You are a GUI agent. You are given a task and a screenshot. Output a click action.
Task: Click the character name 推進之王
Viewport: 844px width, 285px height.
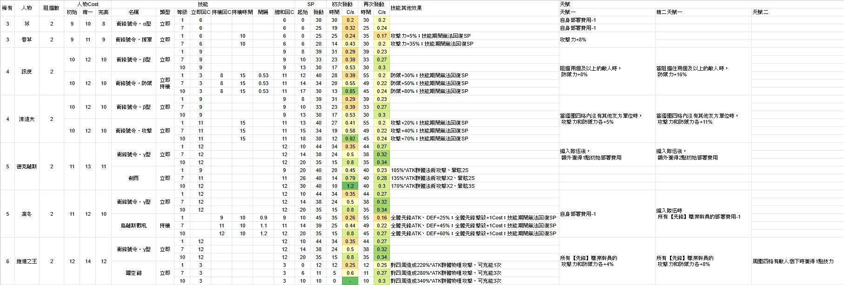(x=27, y=261)
